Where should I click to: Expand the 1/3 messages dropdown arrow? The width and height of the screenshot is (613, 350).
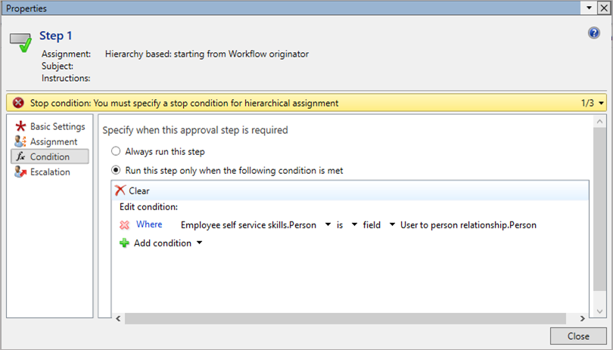pyautogui.click(x=602, y=103)
